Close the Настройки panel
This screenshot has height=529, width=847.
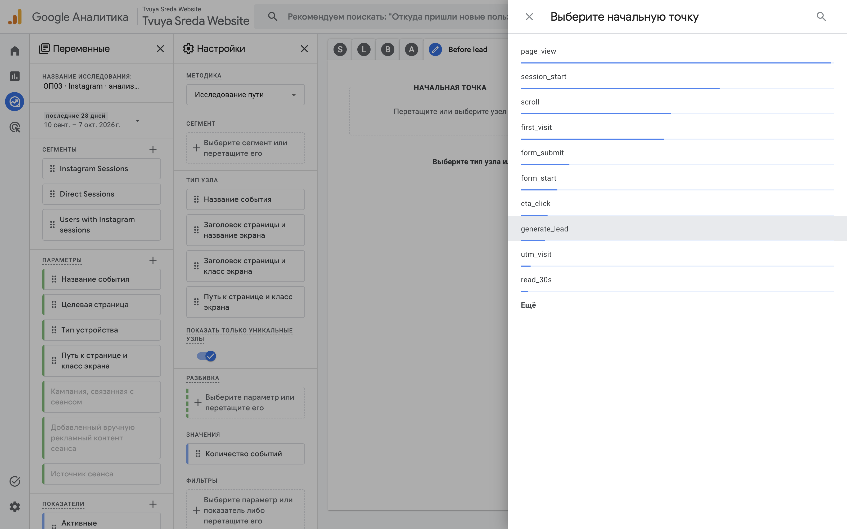coord(304,49)
